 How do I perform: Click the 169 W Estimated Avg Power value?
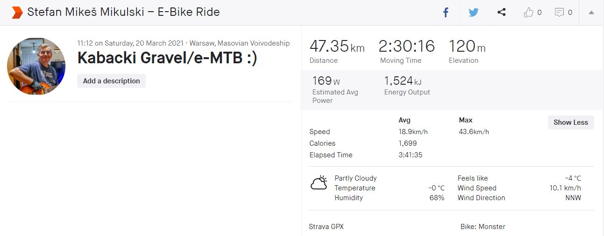pyautogui.click(x=326, y=81)
